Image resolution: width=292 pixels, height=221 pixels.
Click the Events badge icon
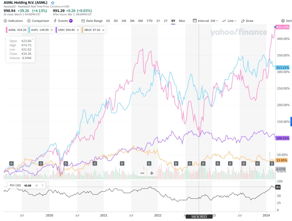[x=71, y=21]
